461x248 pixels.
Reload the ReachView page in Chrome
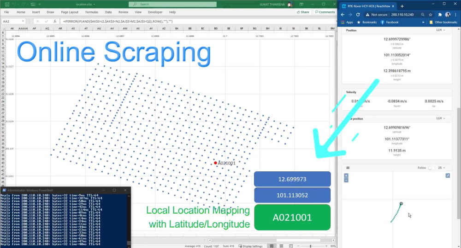point(358,15)
